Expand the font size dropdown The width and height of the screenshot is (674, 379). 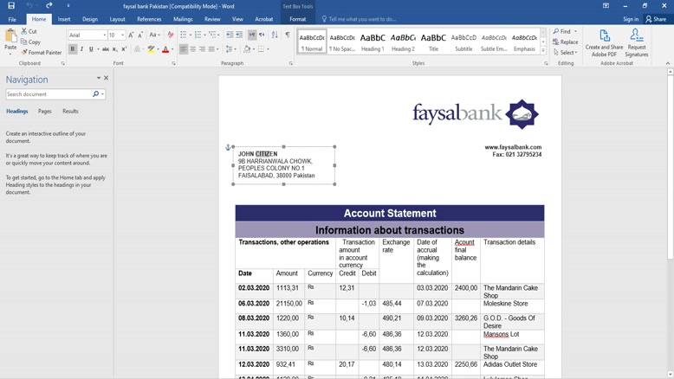click(122, 35)
